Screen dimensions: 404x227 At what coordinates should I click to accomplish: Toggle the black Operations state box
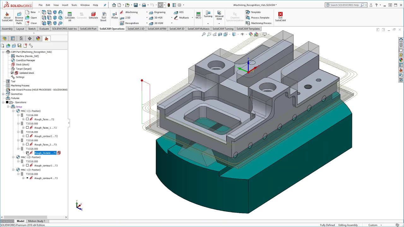point(7,102)
